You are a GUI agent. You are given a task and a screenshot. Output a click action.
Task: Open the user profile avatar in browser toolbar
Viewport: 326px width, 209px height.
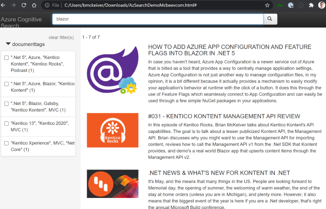(x=321, y=5)
